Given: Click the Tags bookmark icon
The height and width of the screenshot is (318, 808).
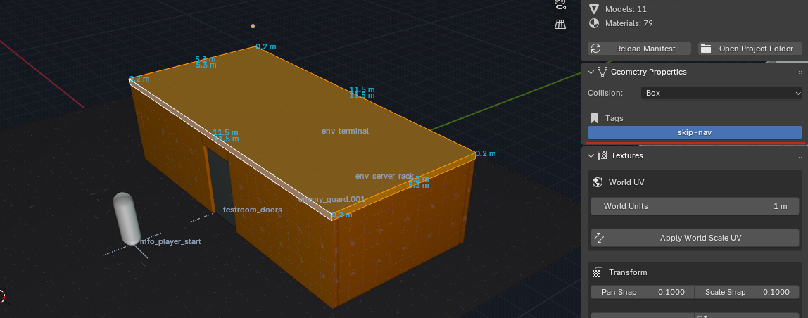Looking at the screenshot, I should (x=594, y=118).
